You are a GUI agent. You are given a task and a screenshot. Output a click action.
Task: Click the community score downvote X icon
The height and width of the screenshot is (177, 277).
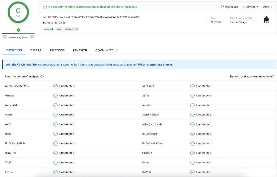coord(5,37)
